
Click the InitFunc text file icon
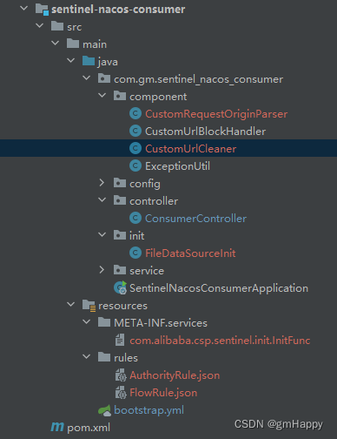point(120,340)
